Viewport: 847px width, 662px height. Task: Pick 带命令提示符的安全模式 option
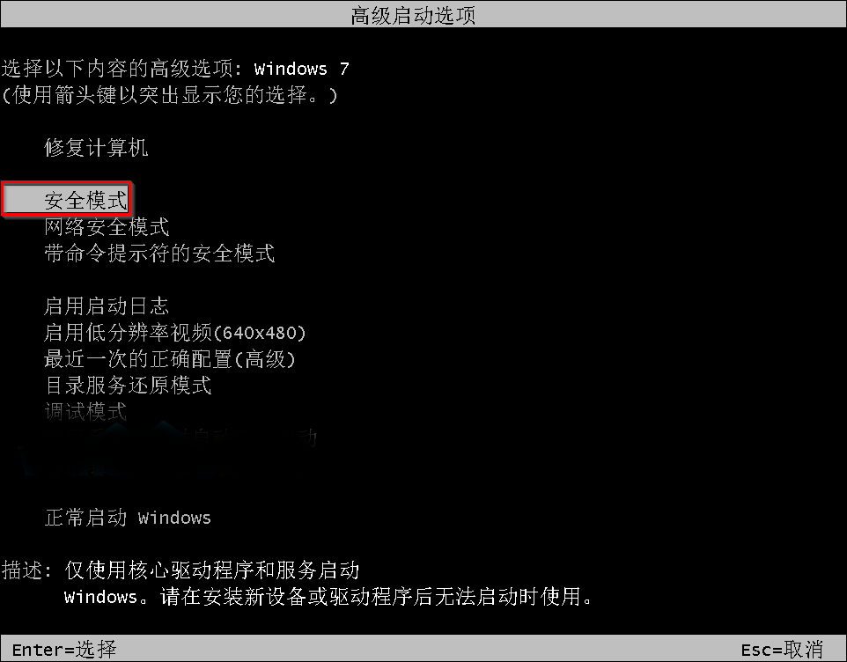[159, 254]
